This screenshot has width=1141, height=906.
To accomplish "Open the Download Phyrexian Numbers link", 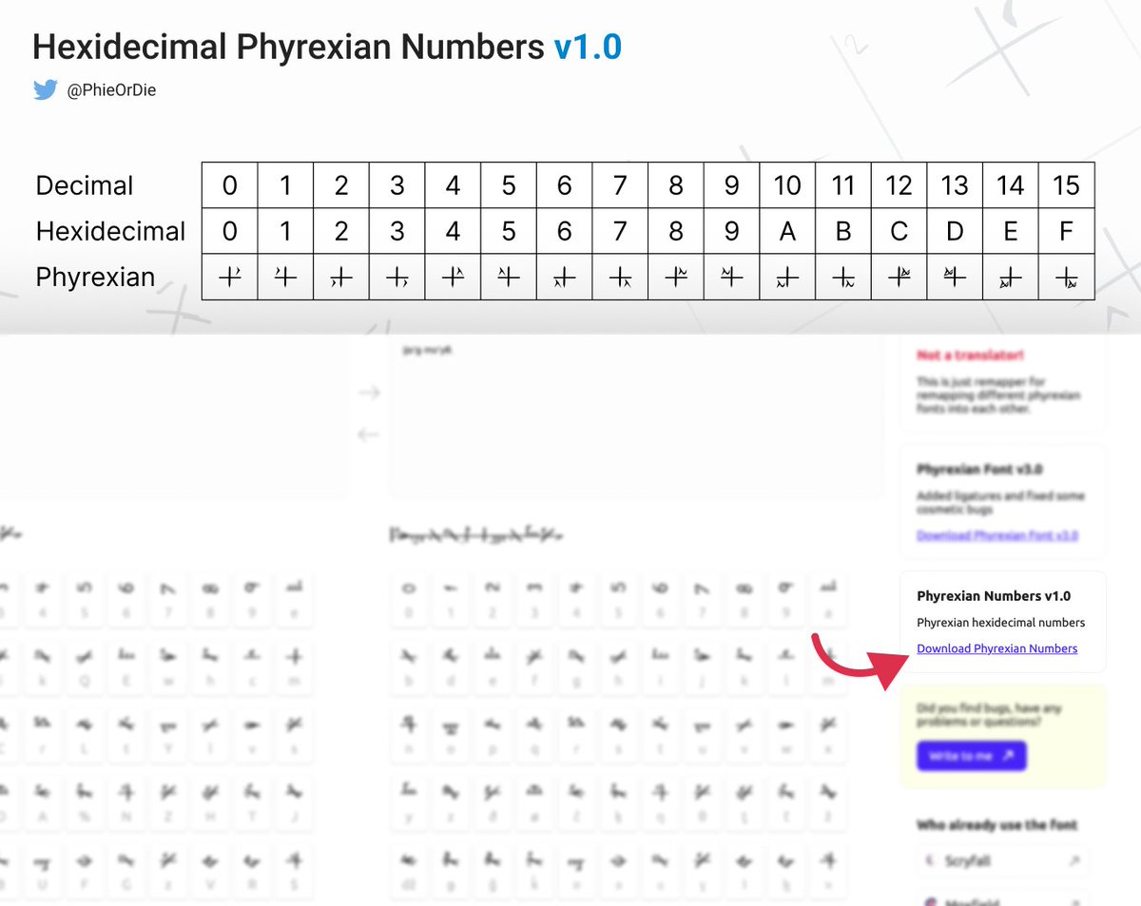I will pos(997,648).
